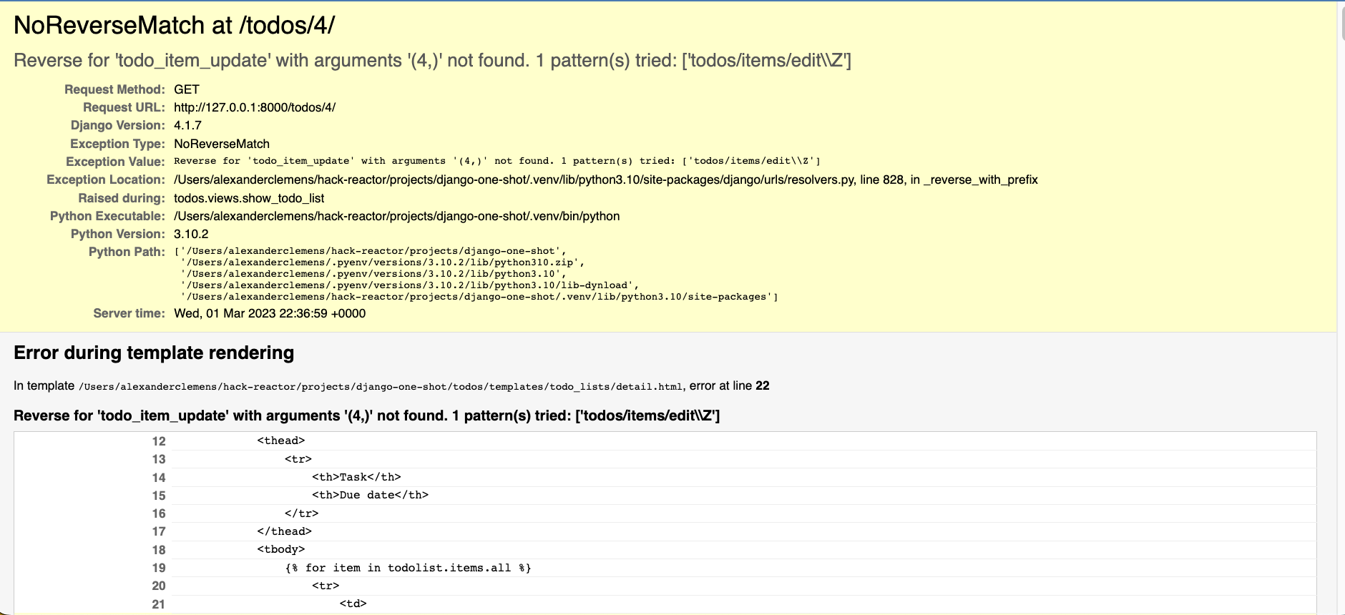Click the Python Version 3.10.2 value
1345x615 pixels.
point(191,234)
